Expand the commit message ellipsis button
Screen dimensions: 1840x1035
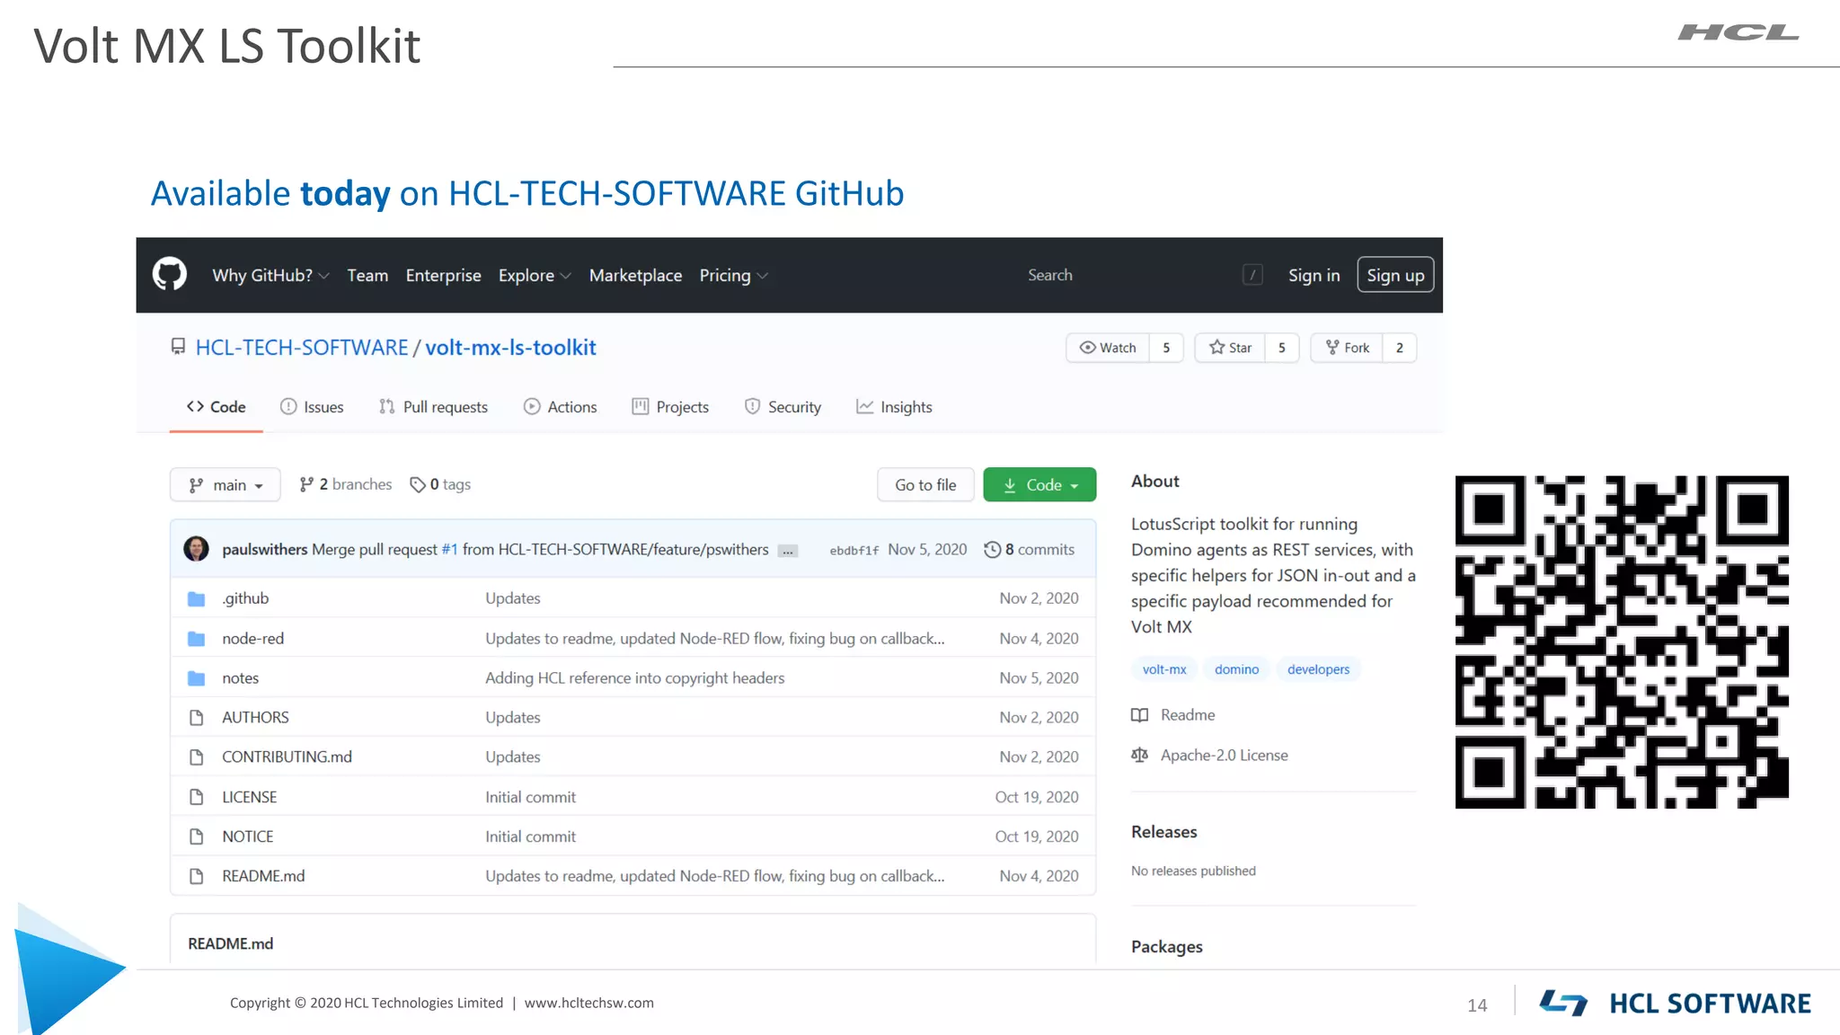[x=788, y=551]
